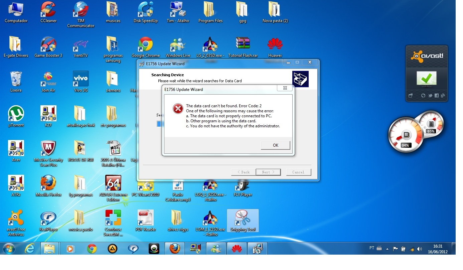
Task: Select the Disk SpeedUp shortcut
Action: click(146, 13)
